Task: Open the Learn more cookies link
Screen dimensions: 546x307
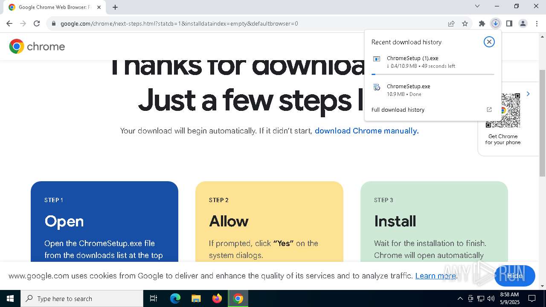Action: coord(436,276)
